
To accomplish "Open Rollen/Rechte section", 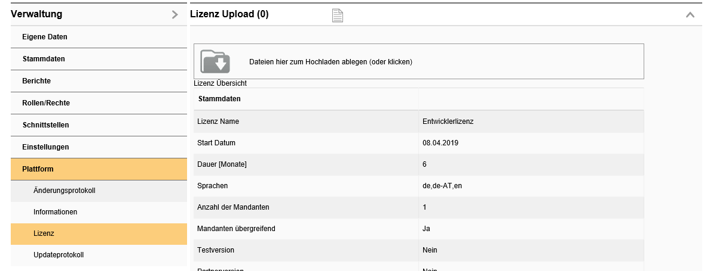I will 46,103.
